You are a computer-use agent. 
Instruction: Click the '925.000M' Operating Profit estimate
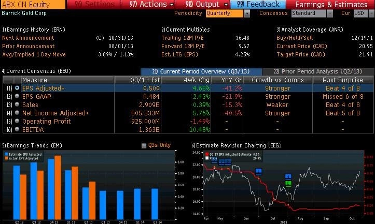coord(145,122)
